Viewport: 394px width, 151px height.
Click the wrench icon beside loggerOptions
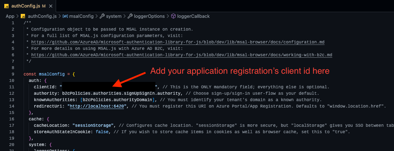pyautogui.click(x=130, y=16)
